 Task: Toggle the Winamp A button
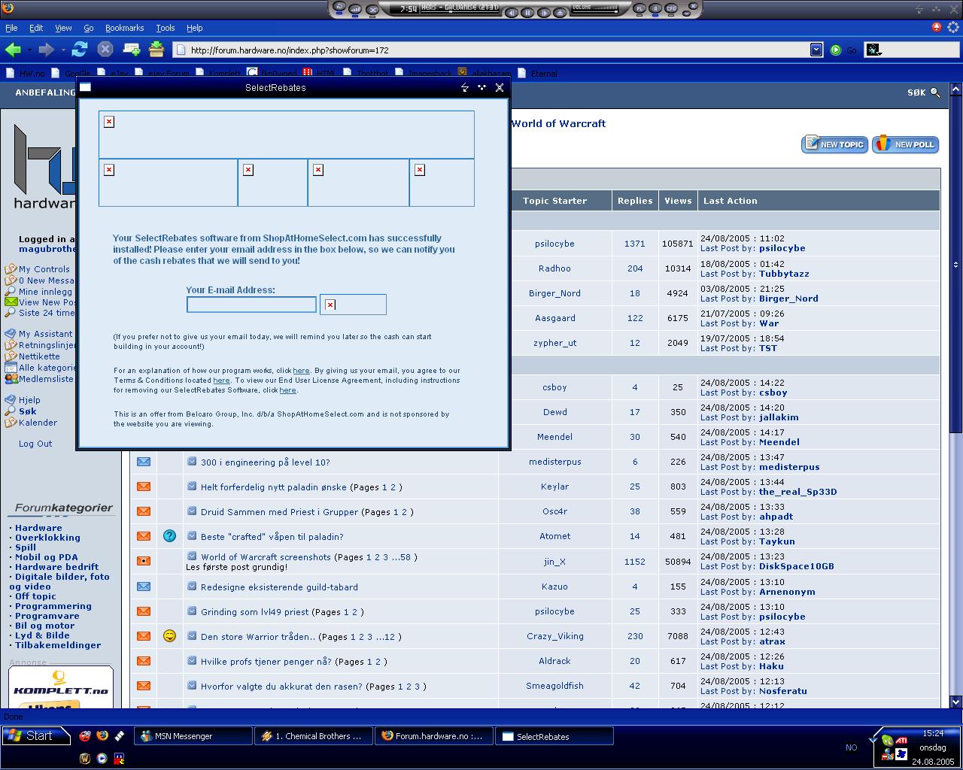point(656,8)
